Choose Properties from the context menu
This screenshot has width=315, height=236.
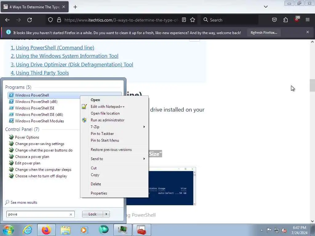(x=114, y=193)
